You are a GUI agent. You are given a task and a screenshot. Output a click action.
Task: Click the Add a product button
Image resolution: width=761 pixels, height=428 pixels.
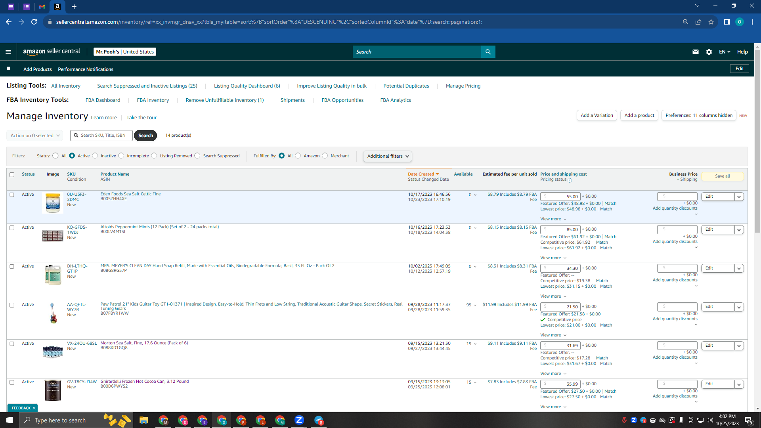[639, 115]
